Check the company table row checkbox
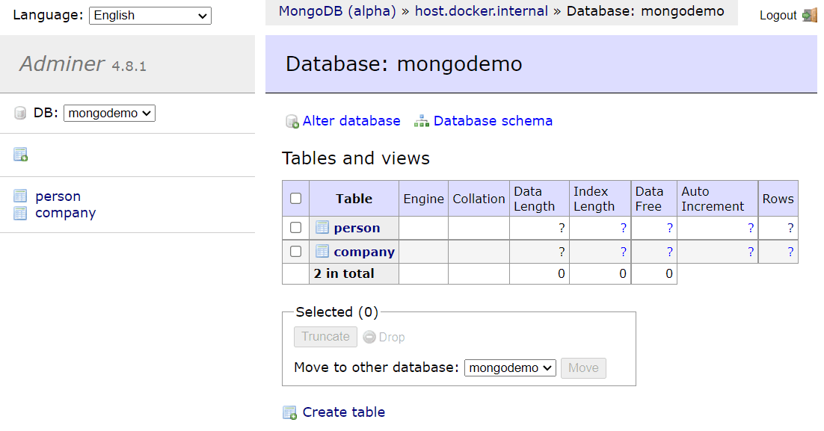 pos(295,252)
